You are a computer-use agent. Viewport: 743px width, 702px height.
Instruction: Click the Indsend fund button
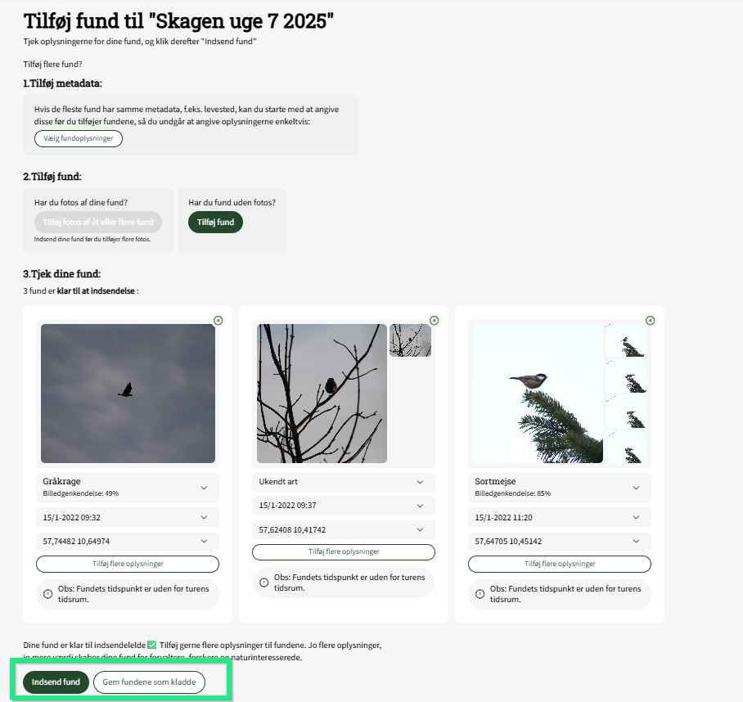pos(56,682)
